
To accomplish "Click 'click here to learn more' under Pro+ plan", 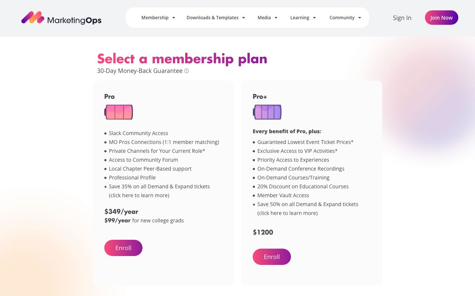I will pyautogui.click(x=287, y=213).
